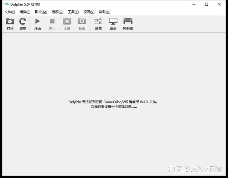Viewport: 228px width, 178px height.
Task: Open the 帮助(H) menu
Action: coord(104,12)
